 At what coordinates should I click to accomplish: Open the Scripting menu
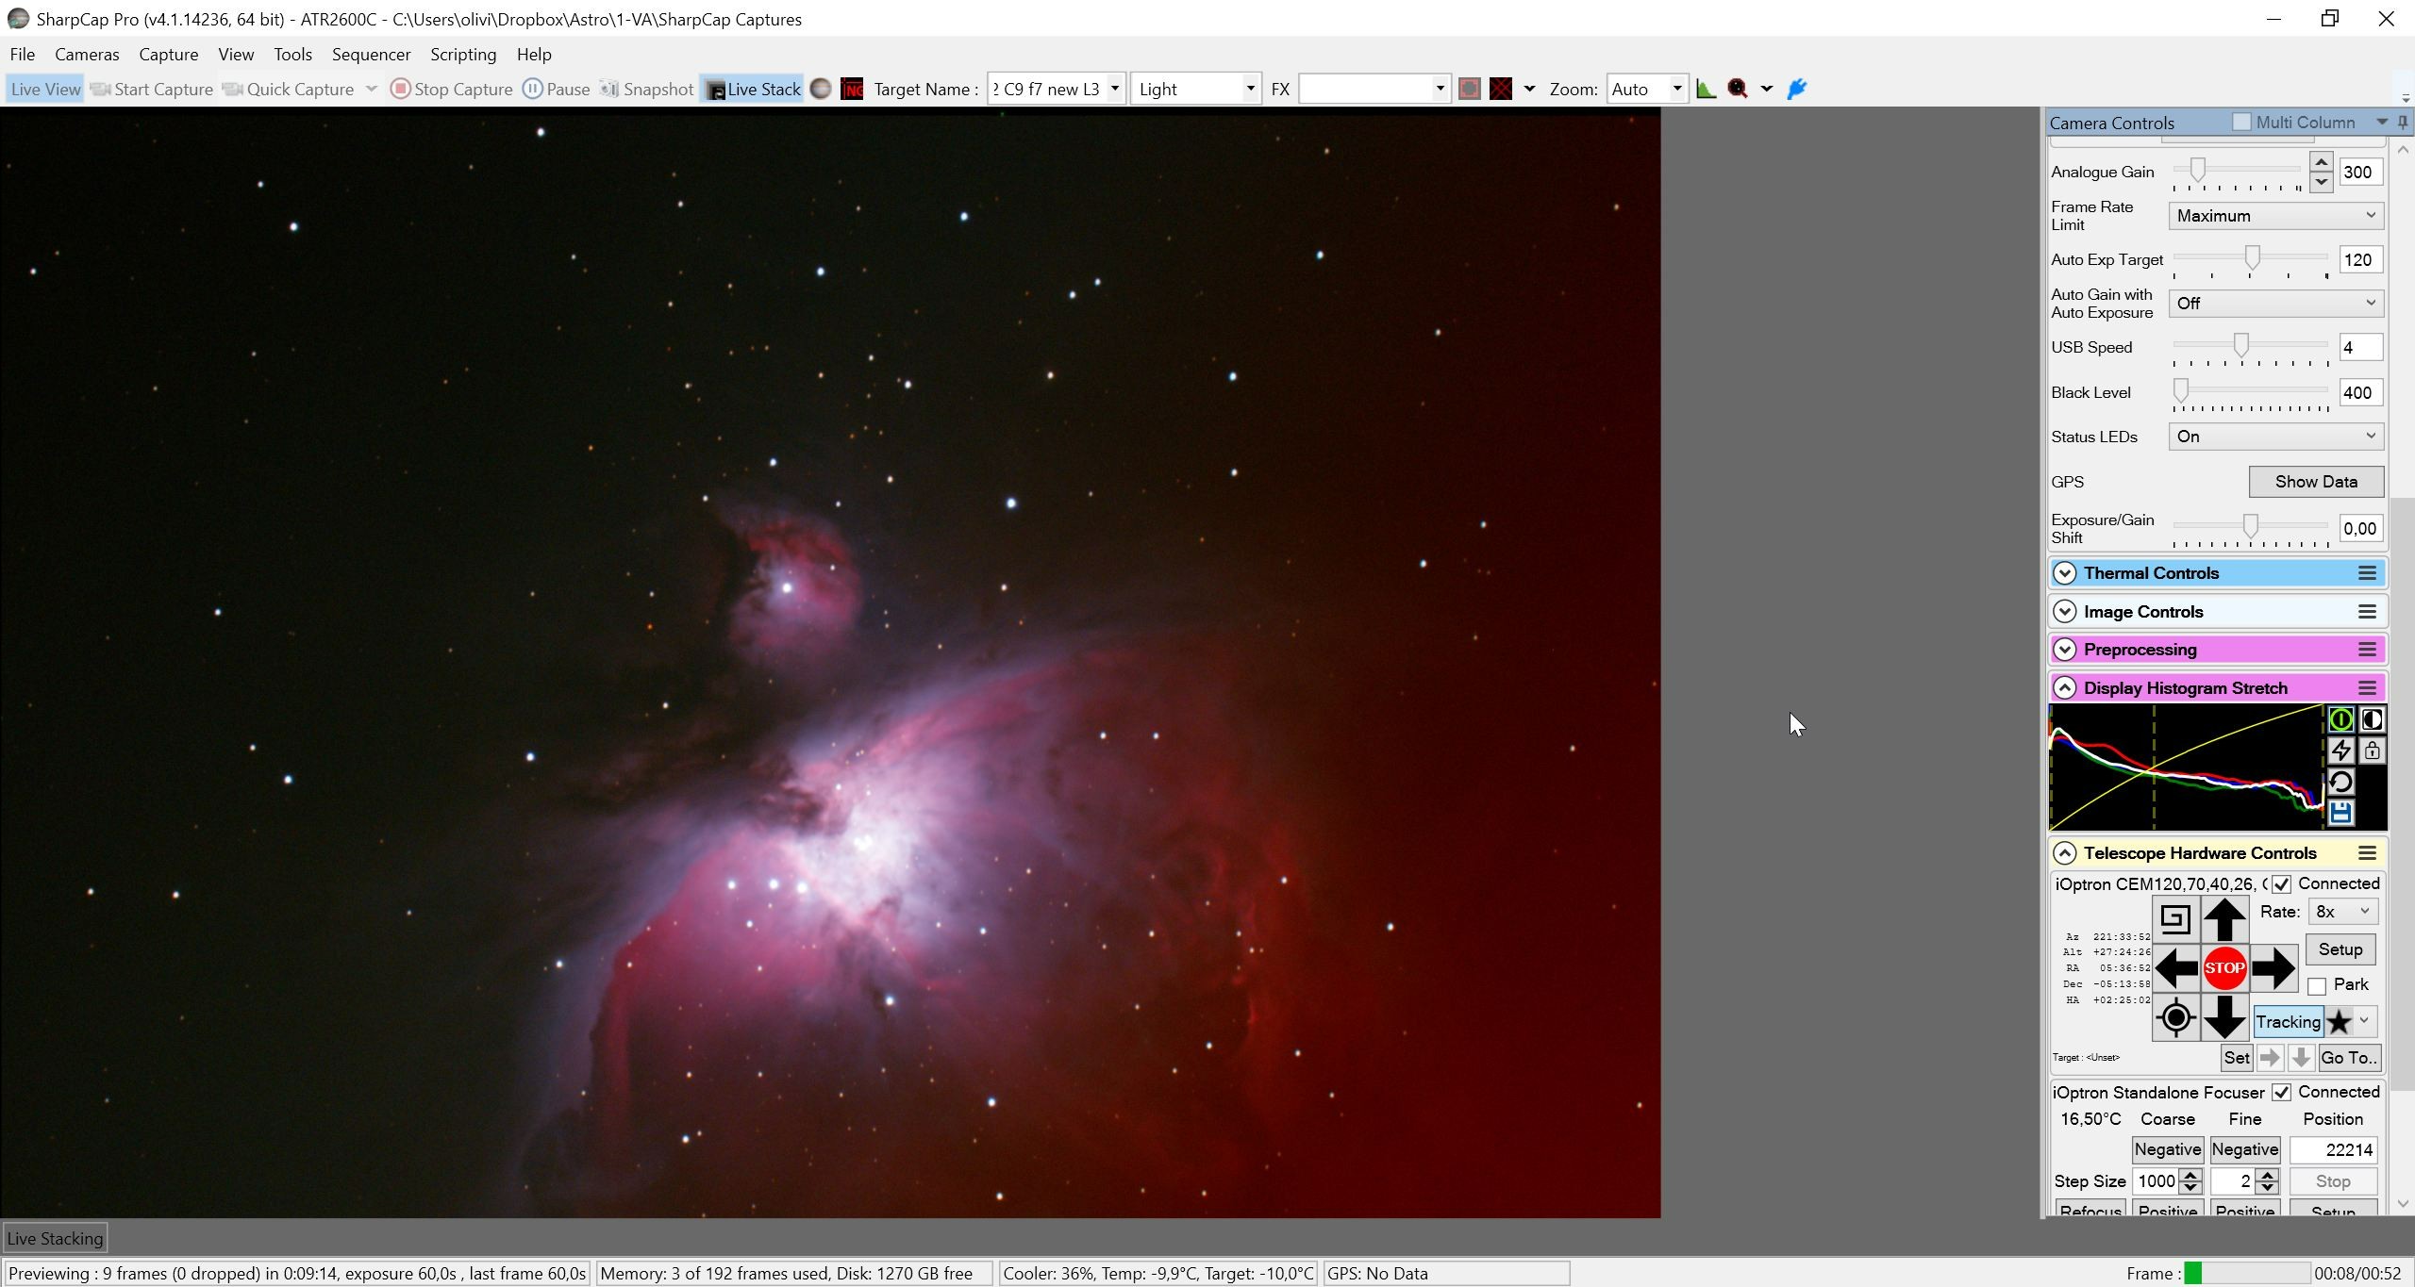tap(463, 55)
